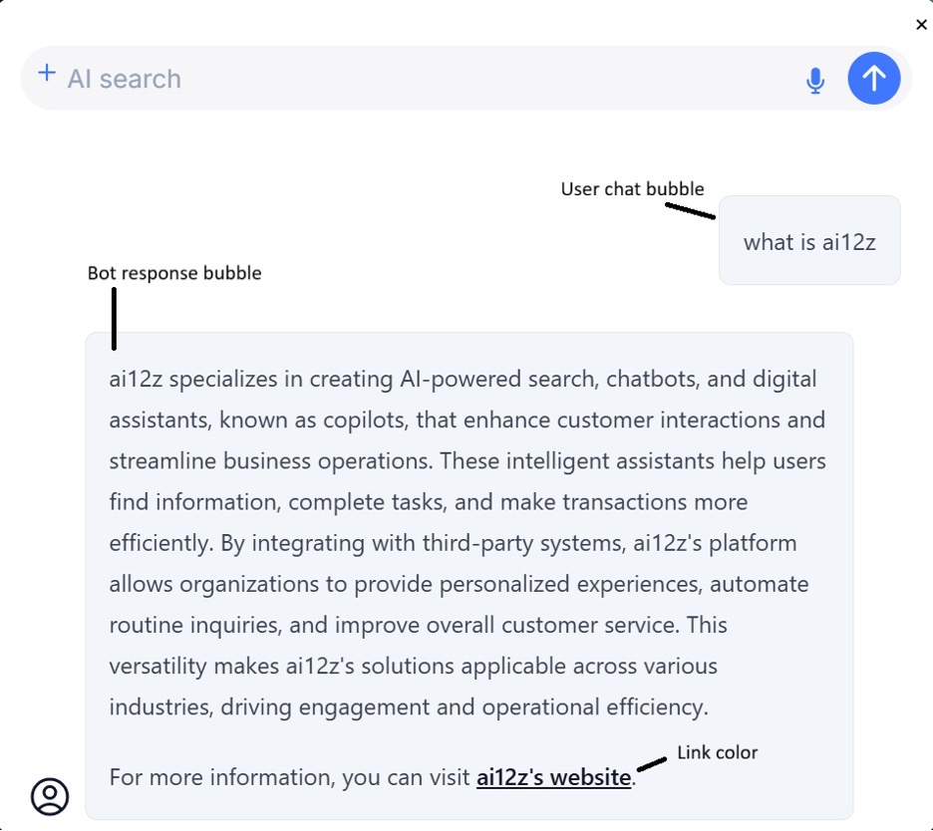Select the "what is ai12z" user bubble

(x=809, y=241)
